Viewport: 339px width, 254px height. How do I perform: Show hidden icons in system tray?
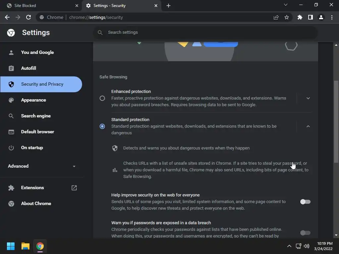289,246
